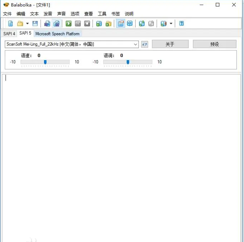Minimize the Balabolka window
Image resolution: width=244 pixels, height=242 pixels.
(x=202, y=5)
